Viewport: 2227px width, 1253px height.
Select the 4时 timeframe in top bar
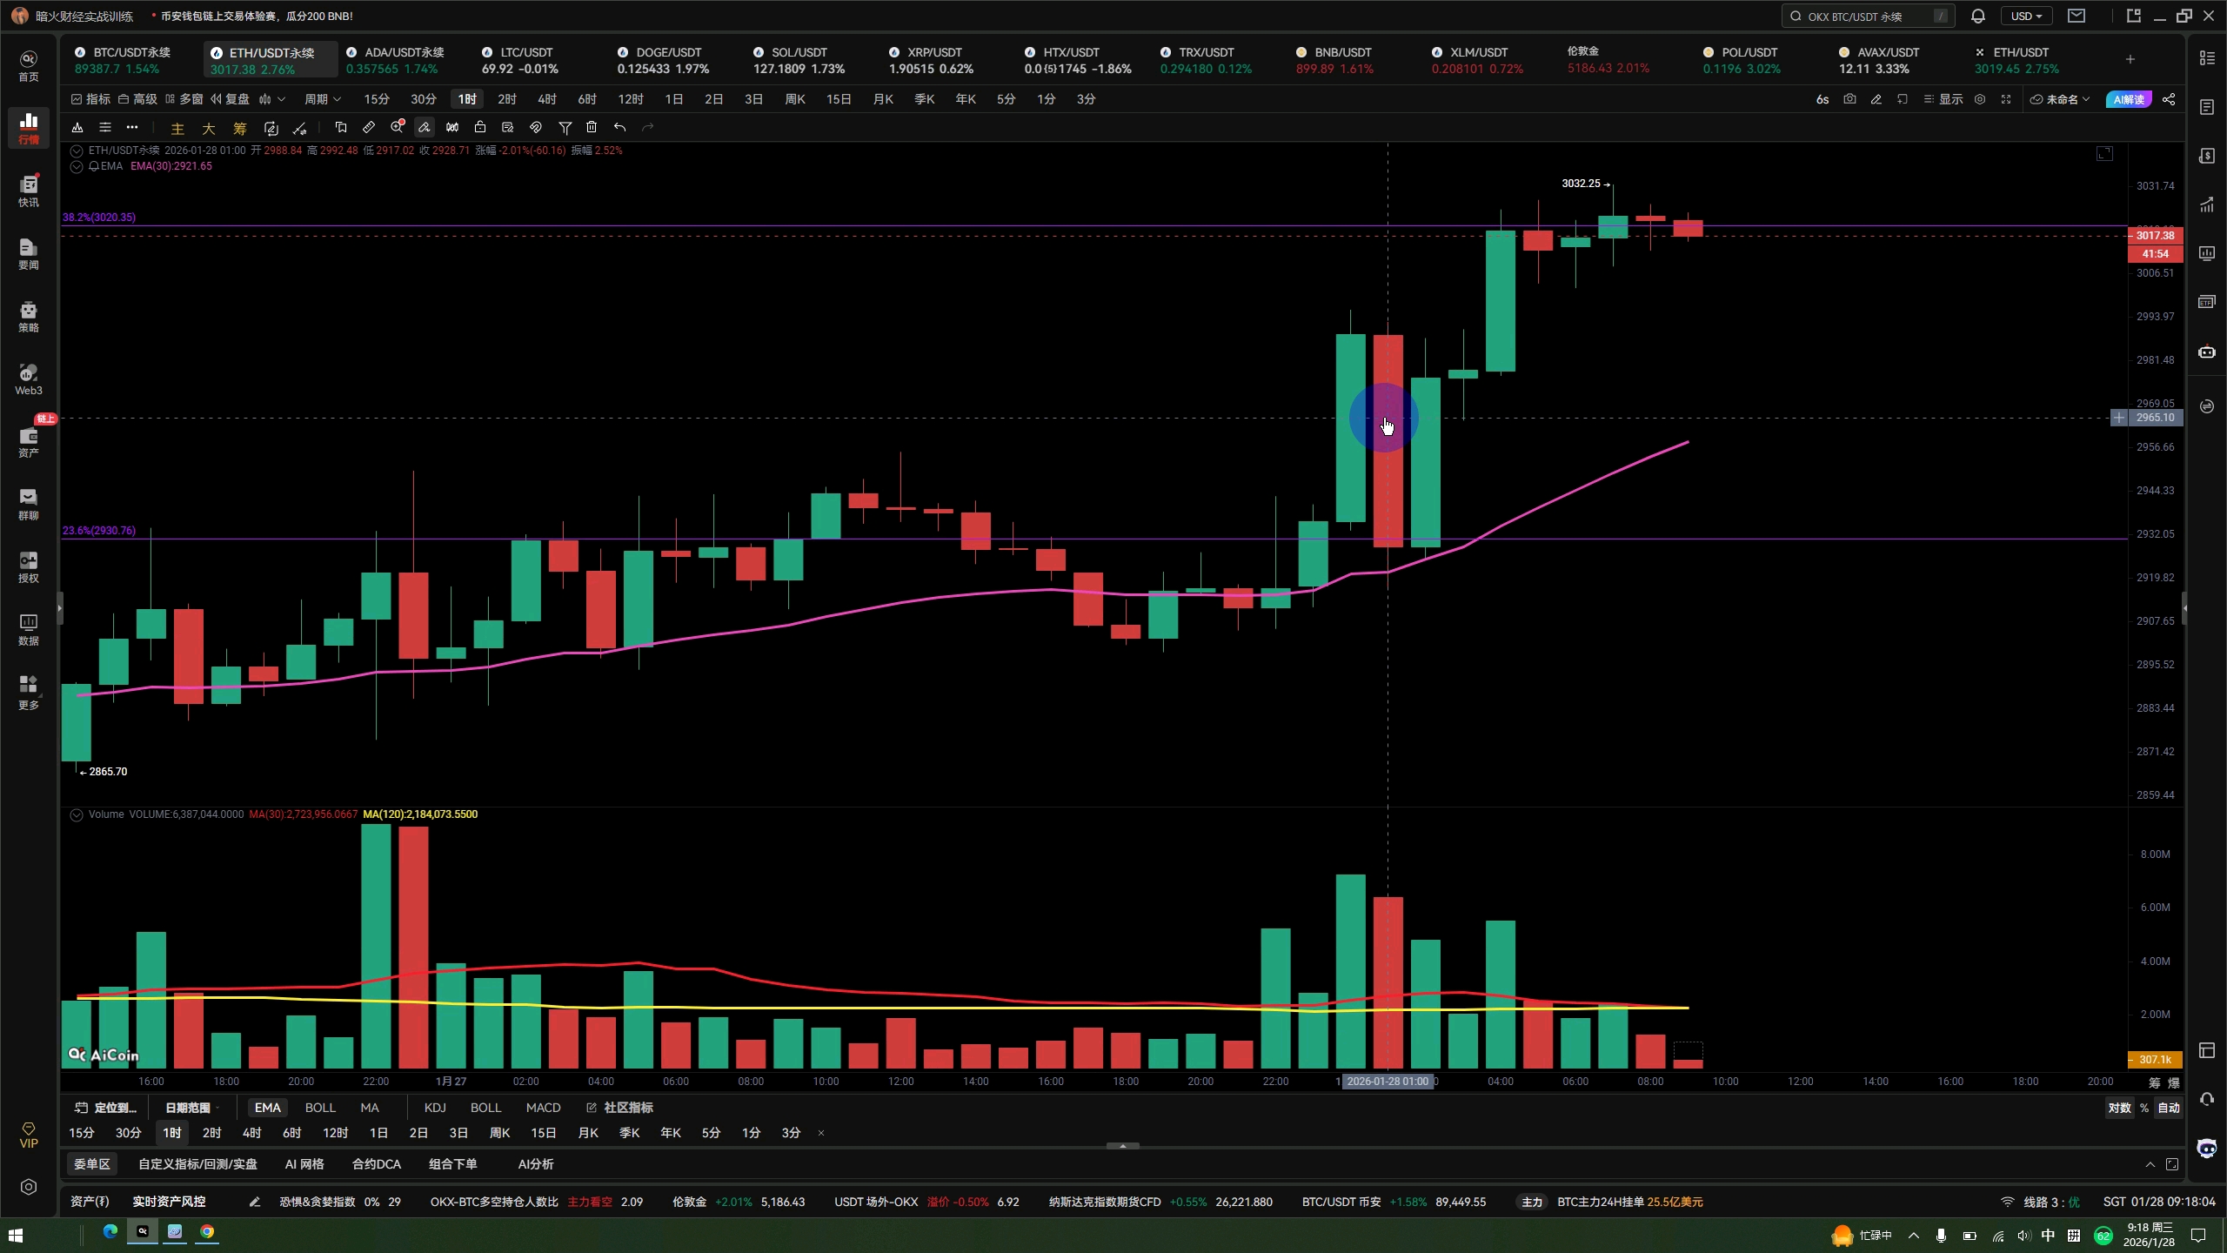point(546,99)
